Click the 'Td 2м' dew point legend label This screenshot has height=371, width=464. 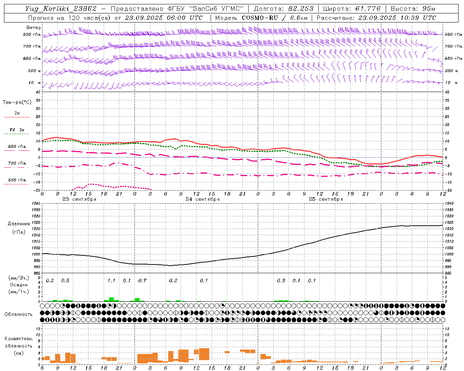click(x=17, y=130)
